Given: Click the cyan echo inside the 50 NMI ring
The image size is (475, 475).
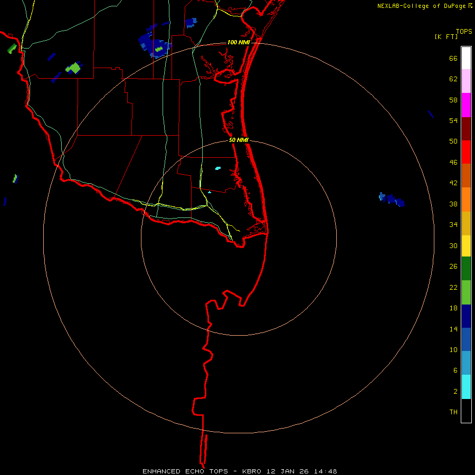Looking at the screenshot, I should [x=218, y=168].
